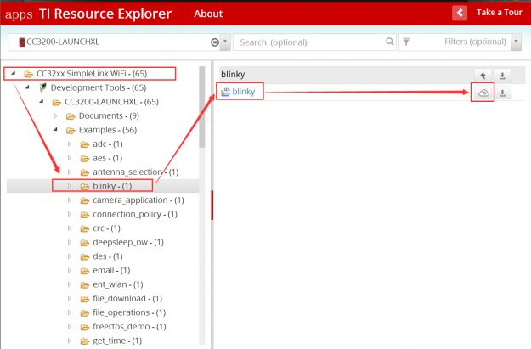Click the aes folder icon

tap(85, 159)
